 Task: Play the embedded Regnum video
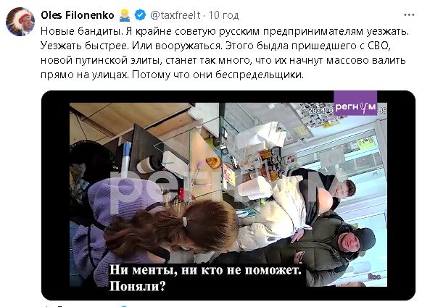(x=228, y=195)
